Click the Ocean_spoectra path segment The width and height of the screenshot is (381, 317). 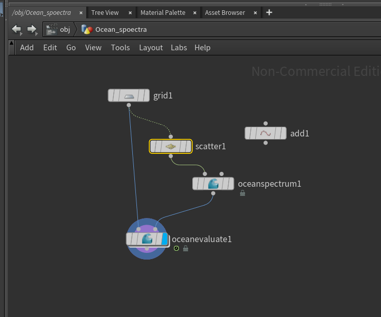(x=114, y=30)
